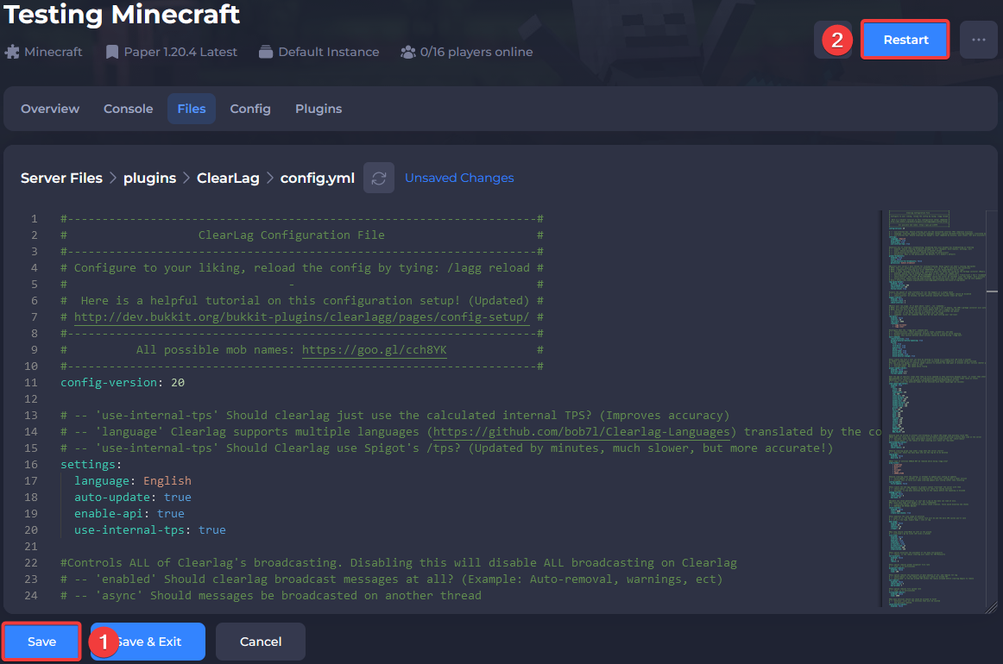Restart the server

coord(905,39)
